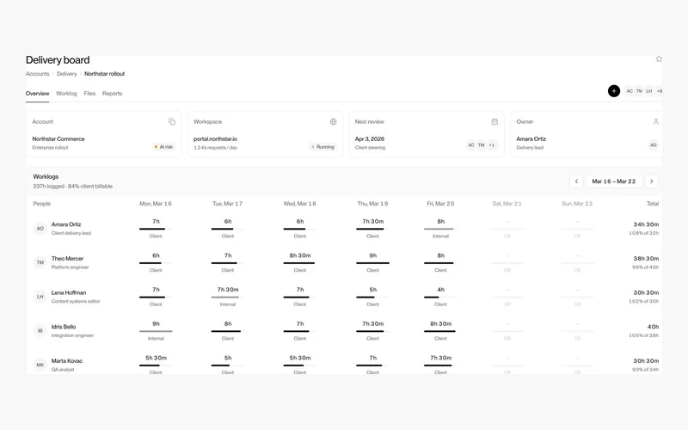Viewport: 688px width, 430px height.
Task: Select the Theo Mercer name
Action: (x=67, y=259)
